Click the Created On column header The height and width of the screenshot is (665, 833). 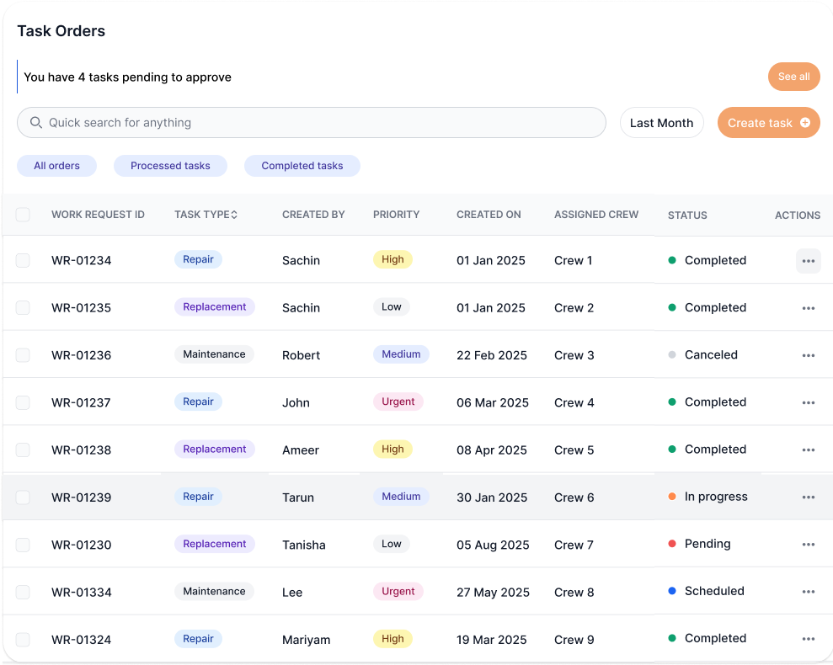click(x=489, y=215)
